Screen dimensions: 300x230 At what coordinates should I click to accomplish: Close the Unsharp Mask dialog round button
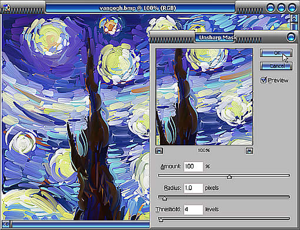pos(291,37)
